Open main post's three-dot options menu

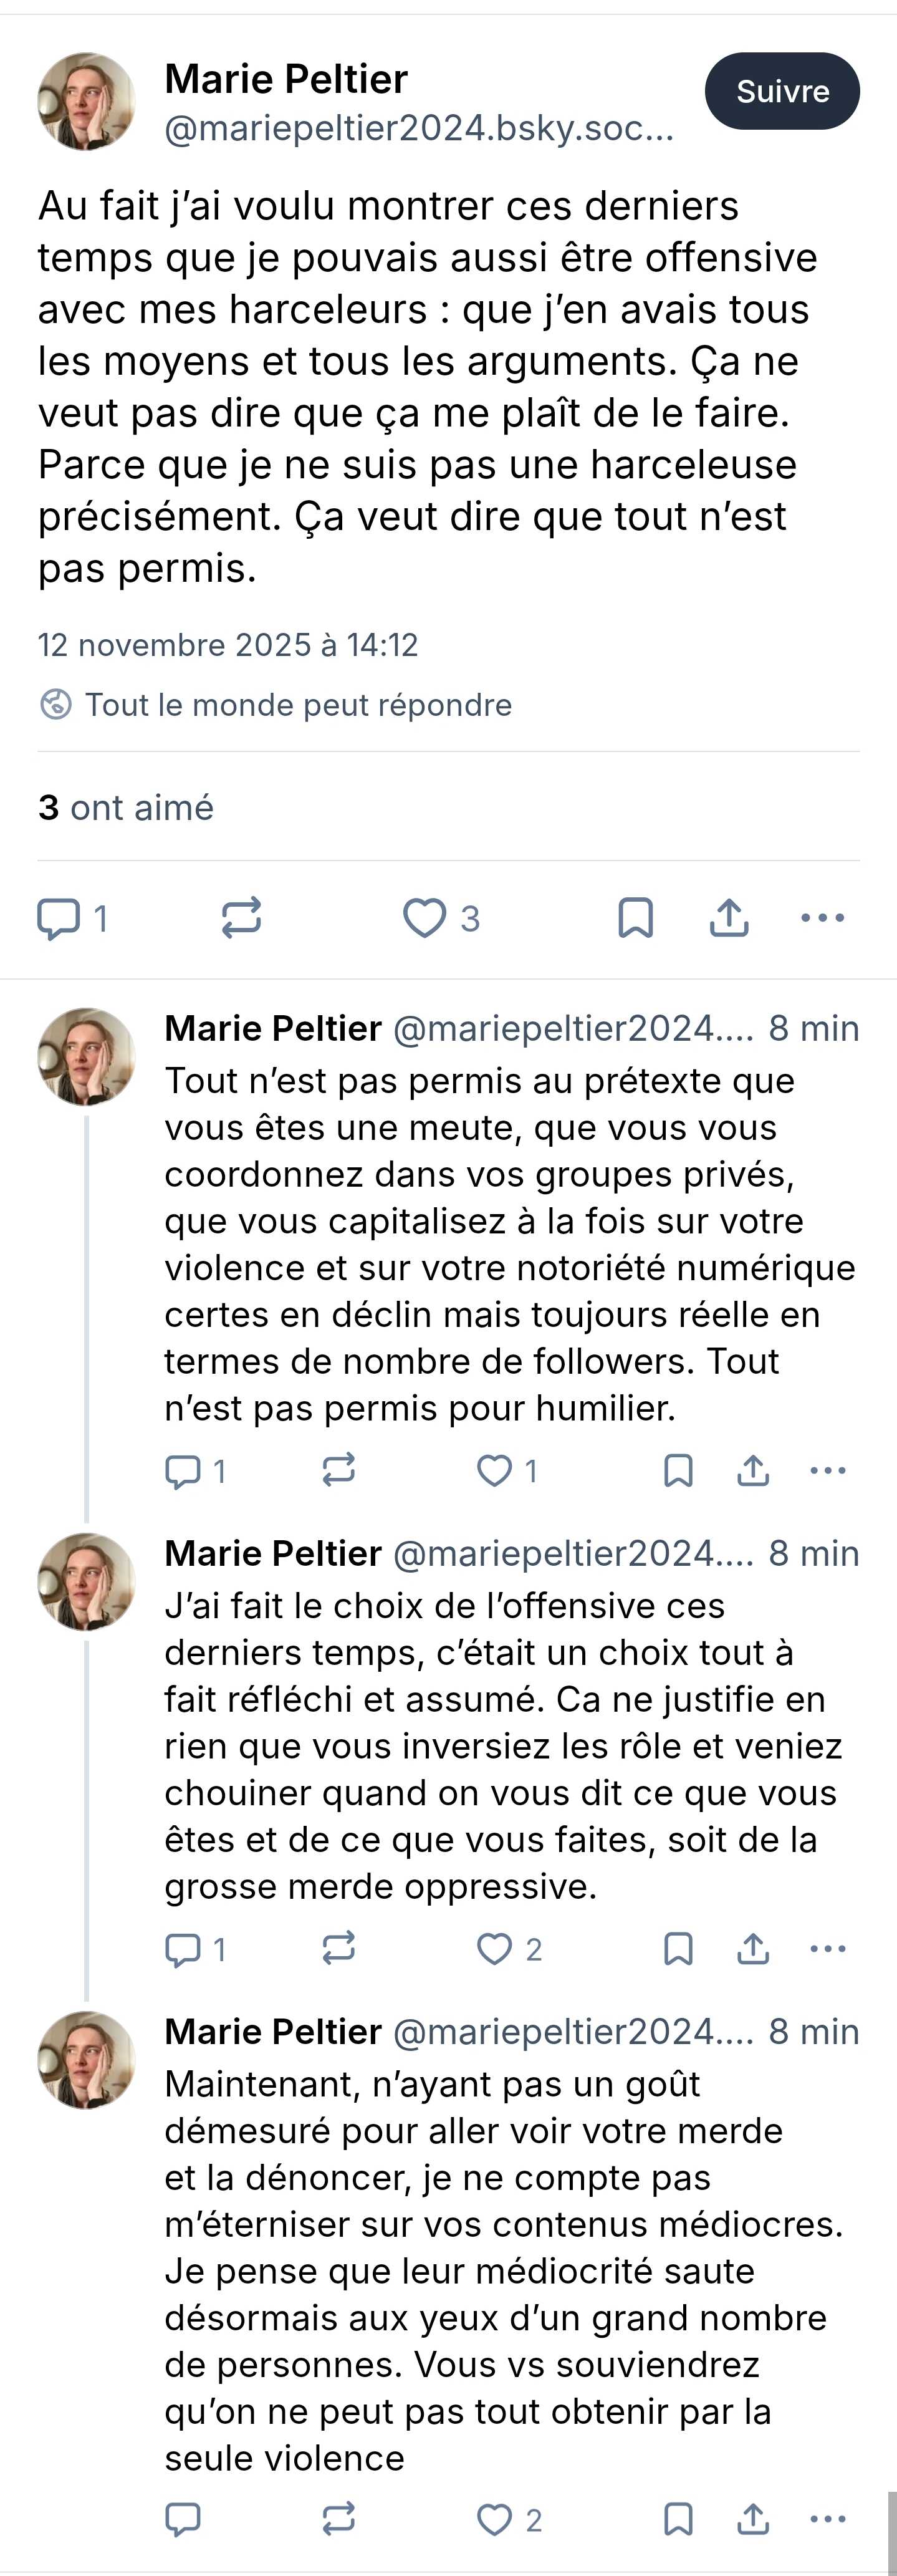[x=823, y=918]
